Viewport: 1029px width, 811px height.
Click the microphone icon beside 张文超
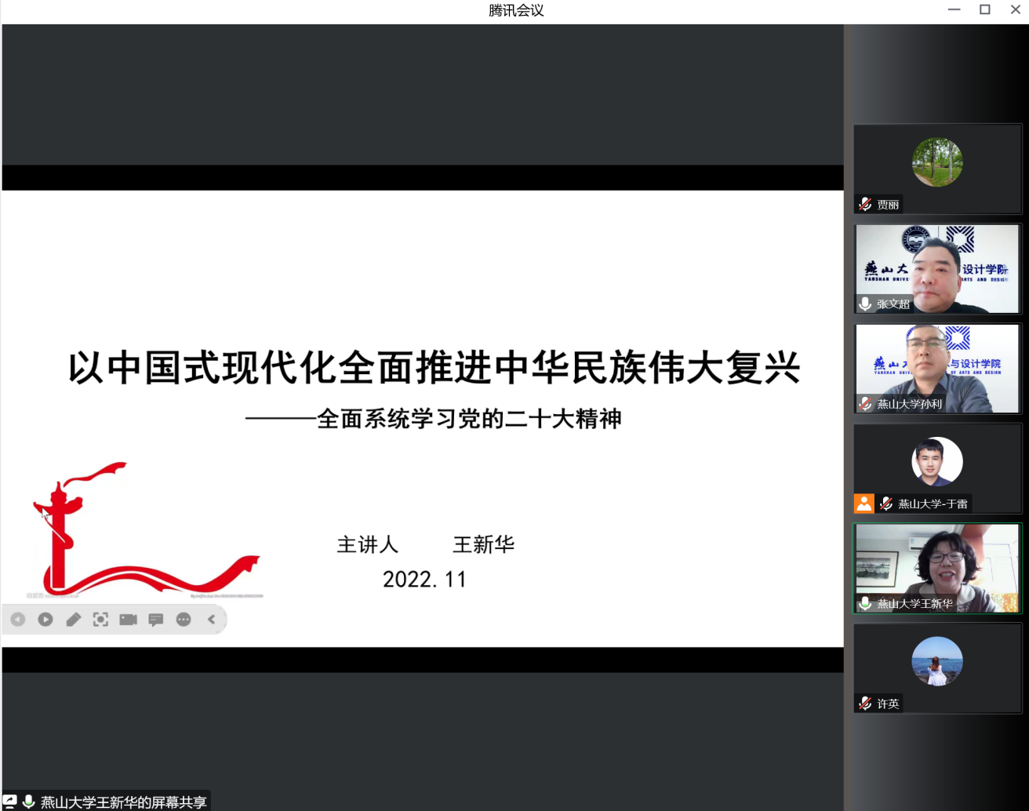coord(865,304)
